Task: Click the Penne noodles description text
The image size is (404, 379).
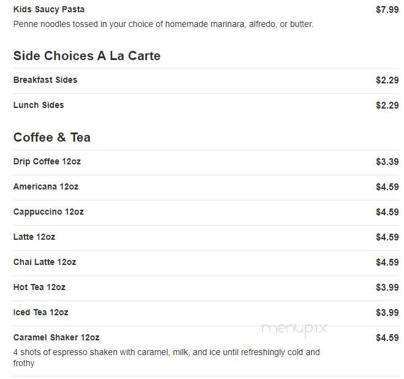Action: click(x=163, y=25)
